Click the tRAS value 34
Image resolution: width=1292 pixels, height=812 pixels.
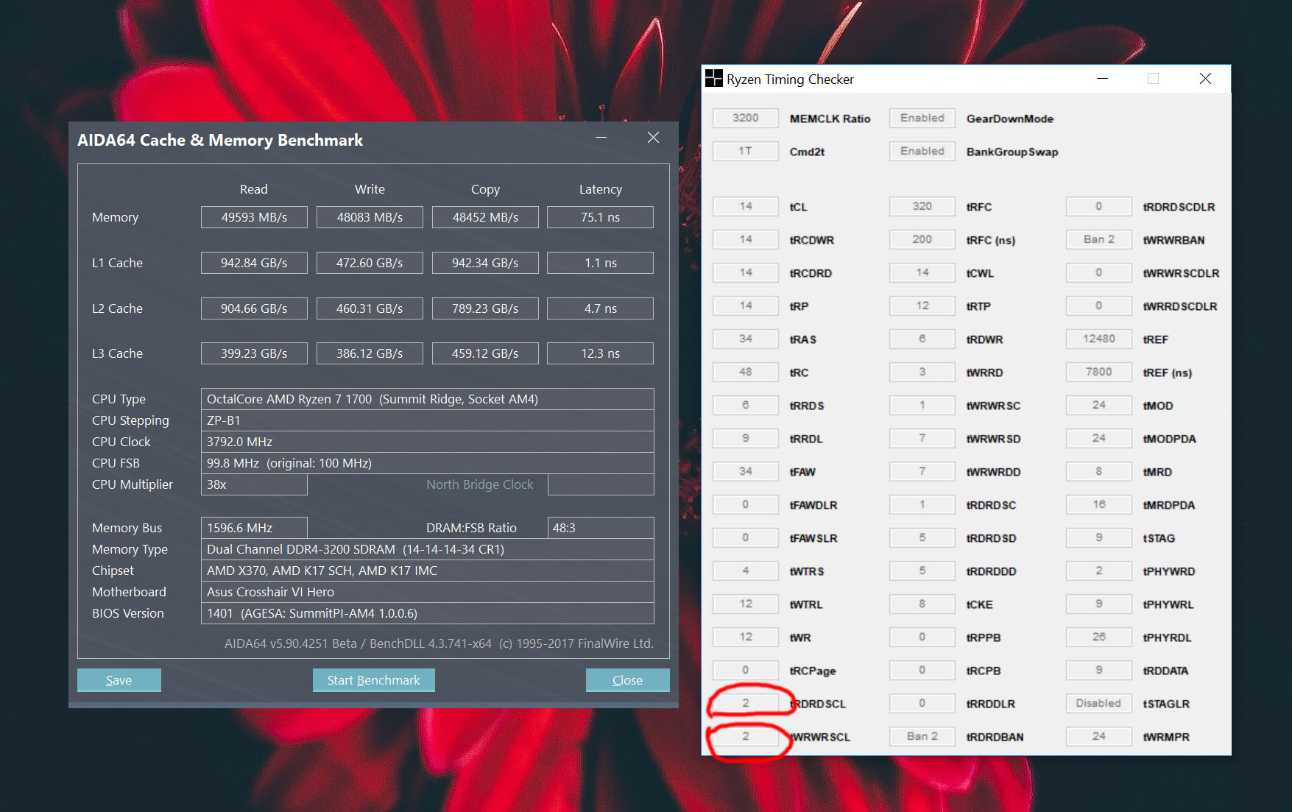746,339
